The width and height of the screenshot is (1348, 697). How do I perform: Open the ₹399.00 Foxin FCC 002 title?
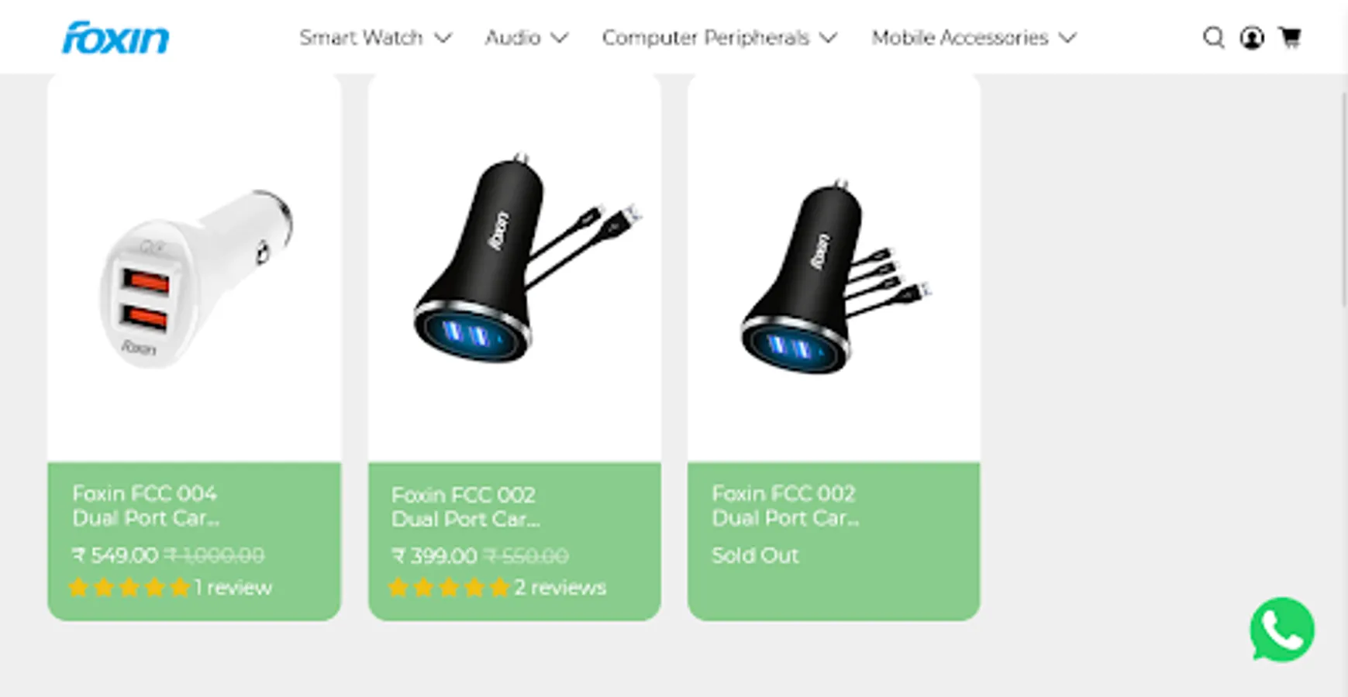coord(465,506)
